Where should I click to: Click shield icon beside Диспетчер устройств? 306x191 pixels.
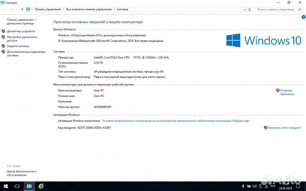click(3, 31)
